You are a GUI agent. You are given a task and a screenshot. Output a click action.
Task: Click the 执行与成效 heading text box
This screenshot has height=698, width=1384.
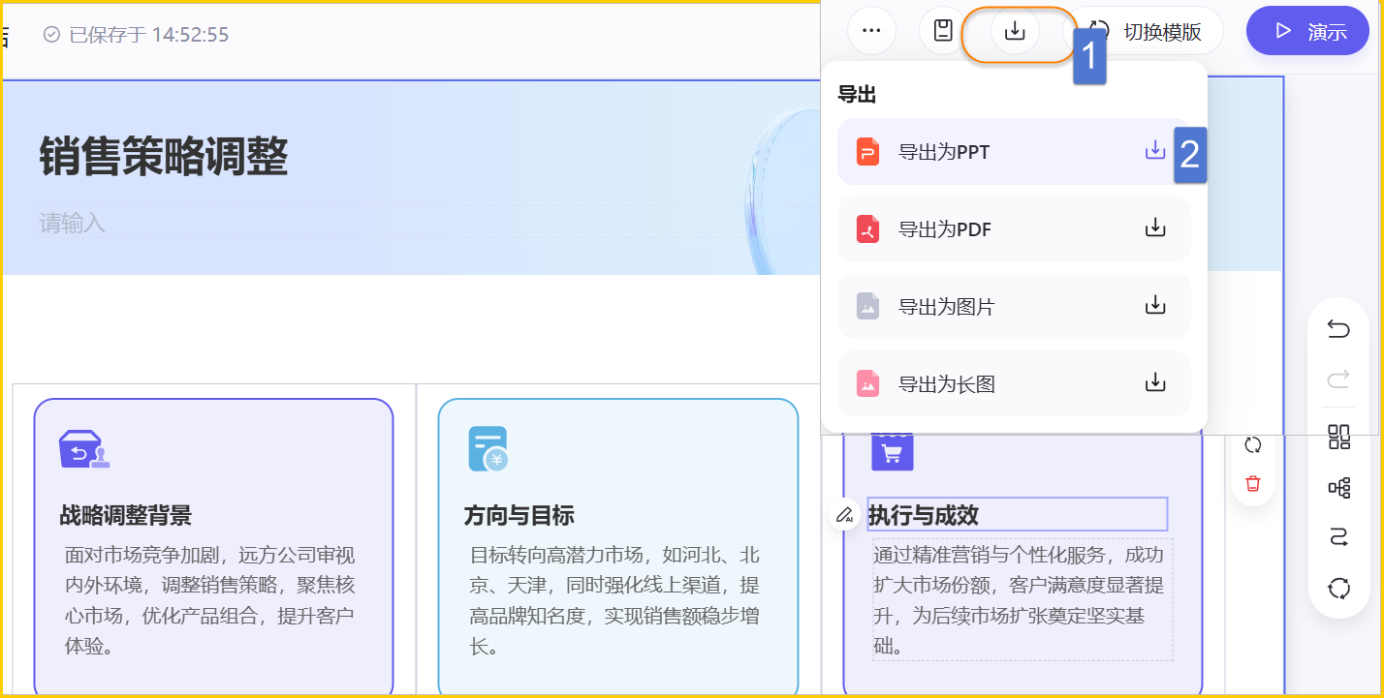[x=1018, y=514]
